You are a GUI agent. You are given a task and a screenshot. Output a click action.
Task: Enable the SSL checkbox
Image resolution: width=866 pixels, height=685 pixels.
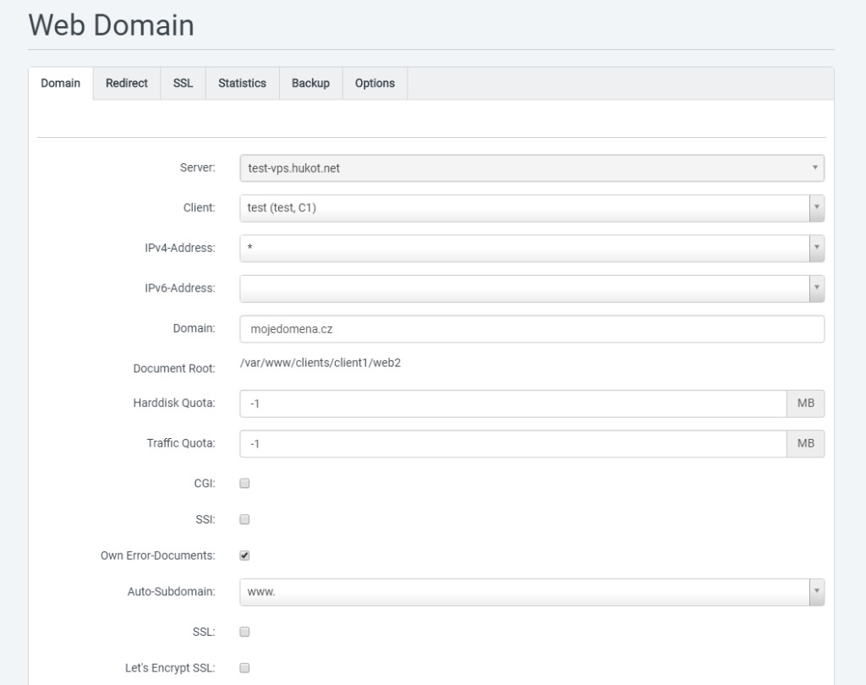tap(244, 632)
